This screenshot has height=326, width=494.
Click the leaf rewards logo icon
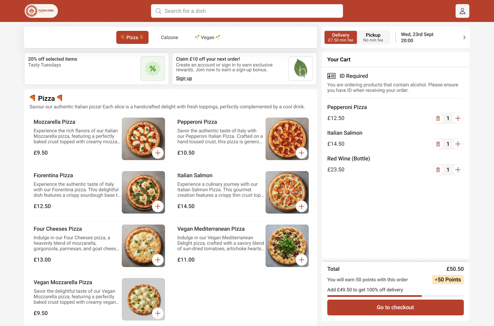coord(300,69)
